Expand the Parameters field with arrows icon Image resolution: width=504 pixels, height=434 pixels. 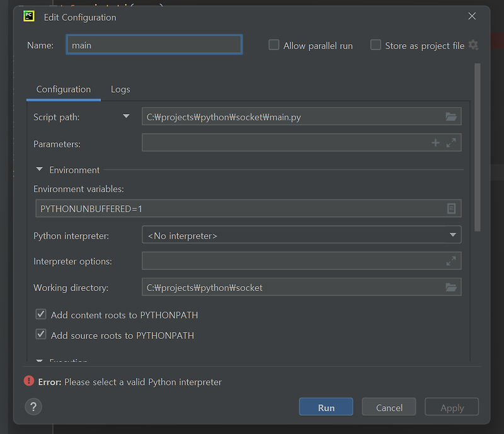(x=451, y=143)
